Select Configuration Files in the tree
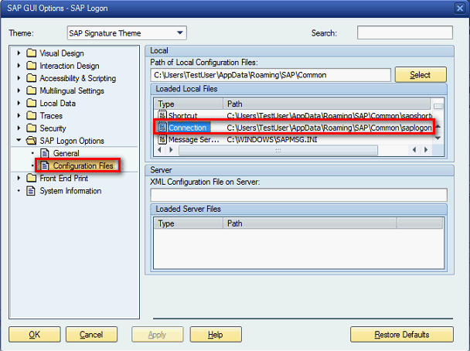 83,165
